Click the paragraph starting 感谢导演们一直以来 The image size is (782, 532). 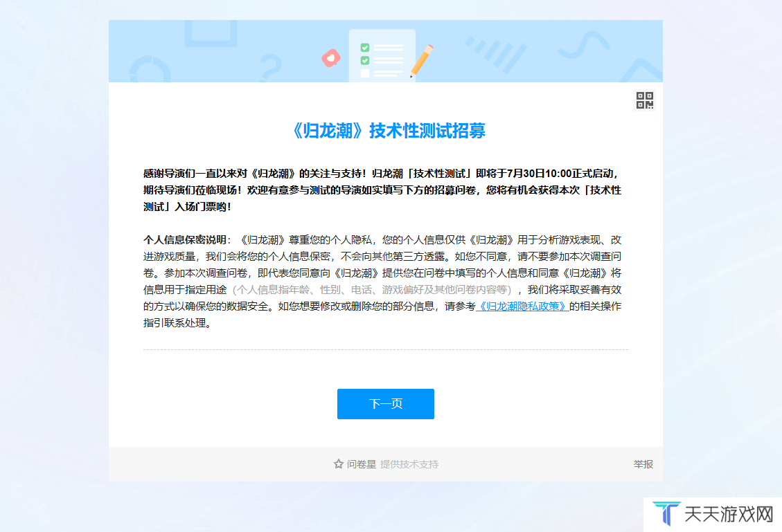[x=382, y=190]
